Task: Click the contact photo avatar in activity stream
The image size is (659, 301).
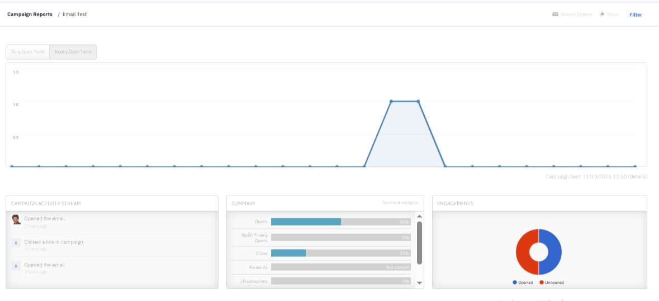Action: 16,219
